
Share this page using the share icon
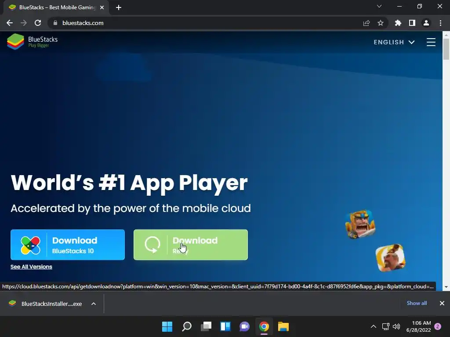(367, 23)
